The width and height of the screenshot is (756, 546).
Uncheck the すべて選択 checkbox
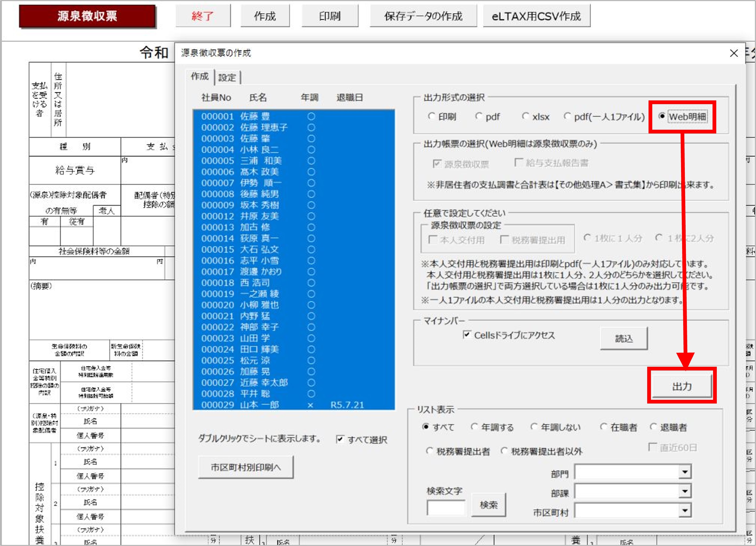point(340,439)
